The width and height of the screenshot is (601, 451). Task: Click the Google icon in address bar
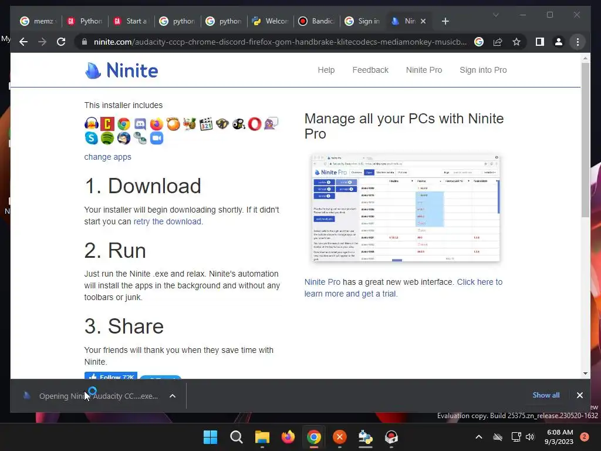[x=479, y=42]
